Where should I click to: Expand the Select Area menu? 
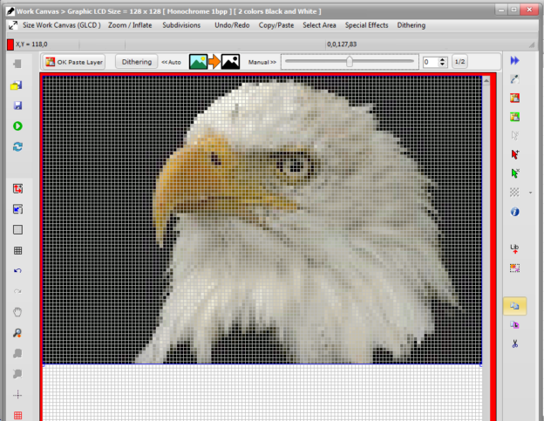319,25
